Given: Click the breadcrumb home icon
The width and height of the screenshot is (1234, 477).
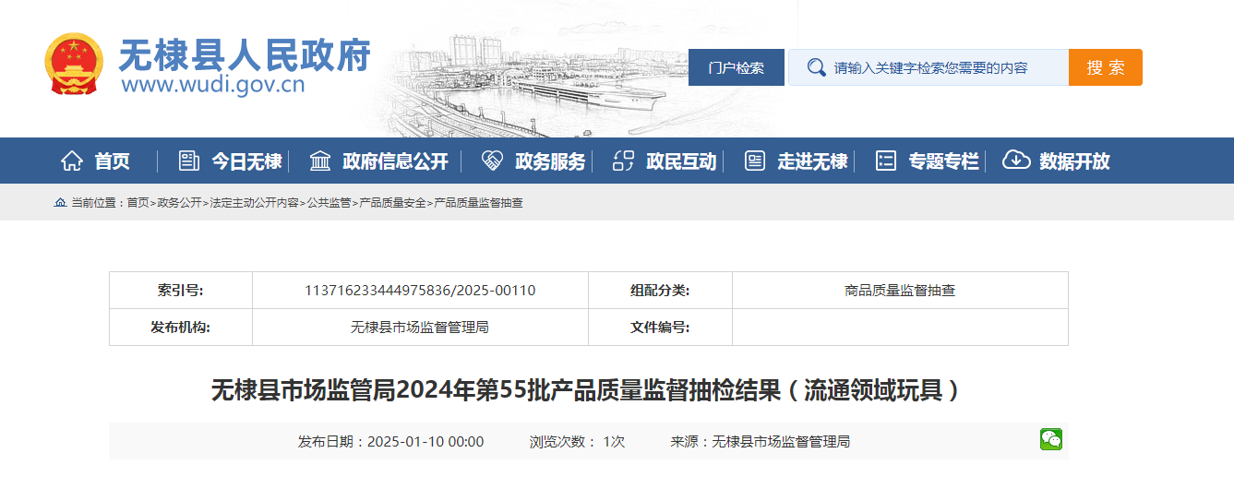Looking at the screenshot, I should 60,202.
